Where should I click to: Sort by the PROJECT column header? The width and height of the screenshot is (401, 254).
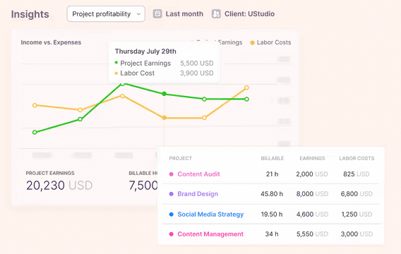pos(180,159)
